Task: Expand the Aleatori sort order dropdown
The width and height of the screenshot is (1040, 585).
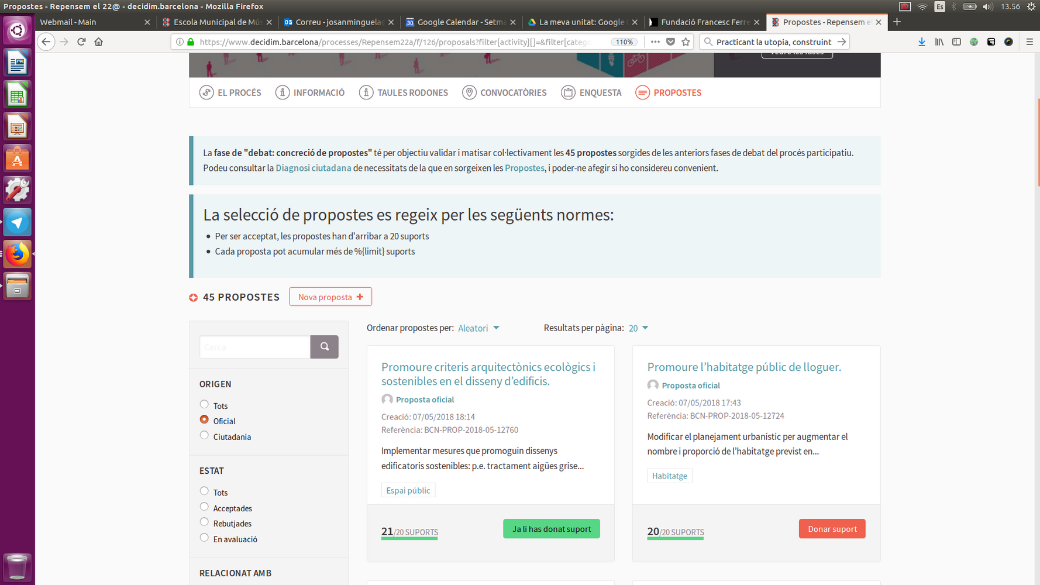Action: pyautogui.click(x=478, y=328)
